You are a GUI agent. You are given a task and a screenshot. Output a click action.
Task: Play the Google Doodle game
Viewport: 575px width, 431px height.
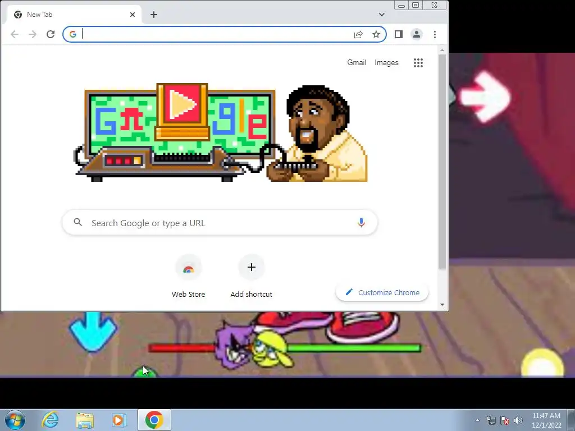coord(182,104)
